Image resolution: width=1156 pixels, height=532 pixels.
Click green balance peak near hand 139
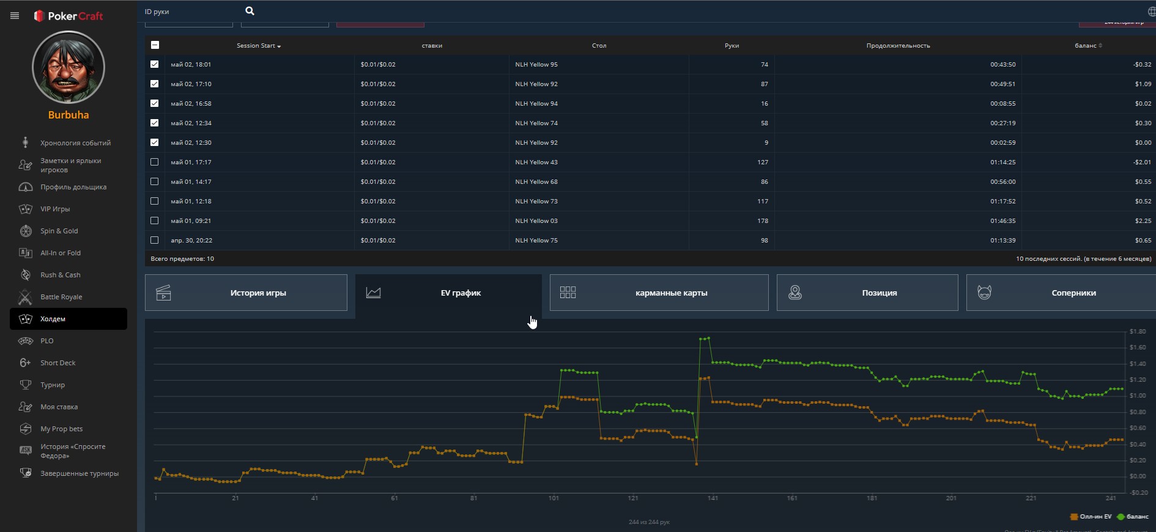tap(704, 338)
